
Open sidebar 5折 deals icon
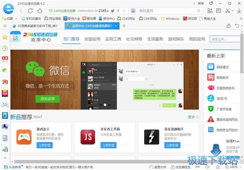(5, 93)
